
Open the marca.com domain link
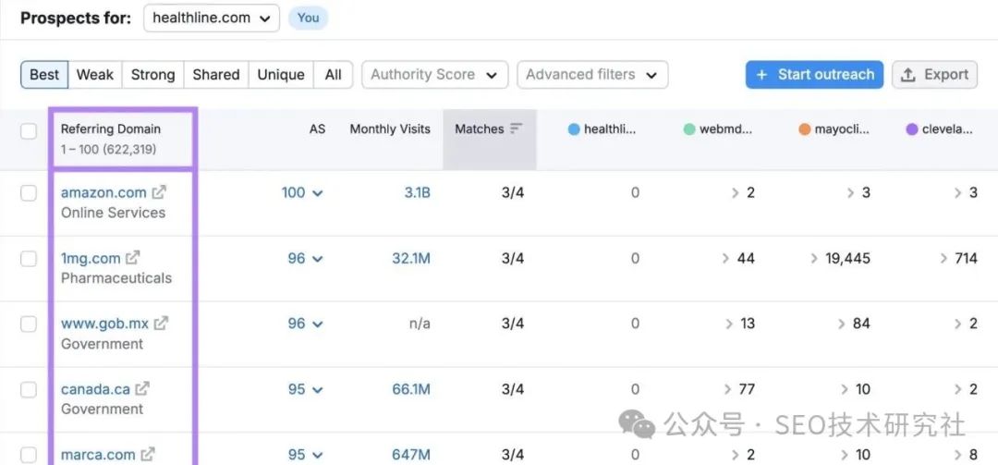(98, 455)
